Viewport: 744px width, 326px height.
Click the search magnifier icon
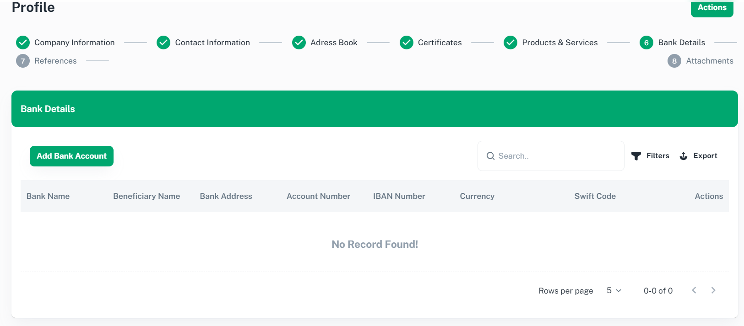[490, 156]
